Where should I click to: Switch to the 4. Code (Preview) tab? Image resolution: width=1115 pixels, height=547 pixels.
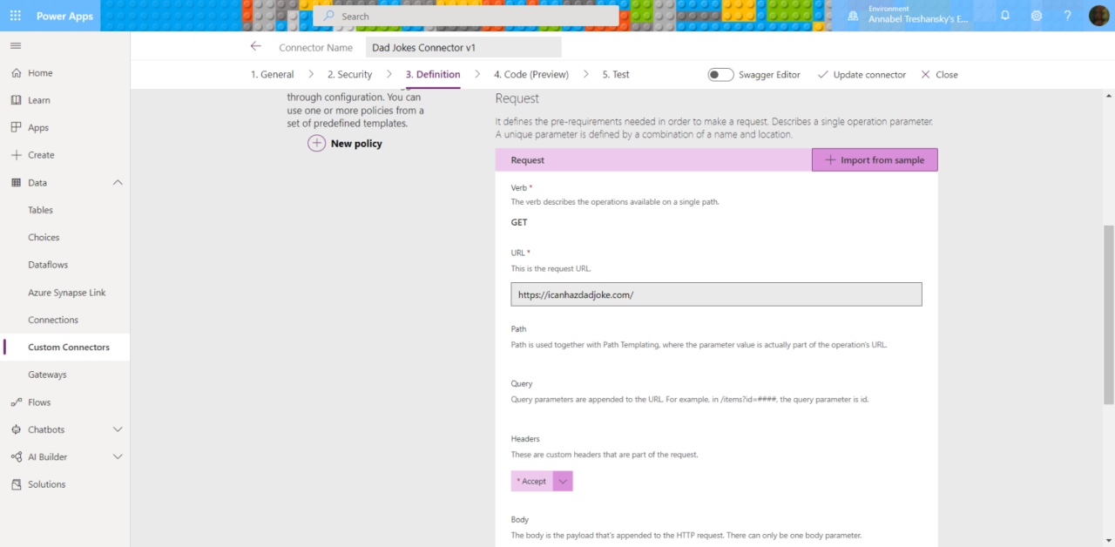(x=530, y=75)
